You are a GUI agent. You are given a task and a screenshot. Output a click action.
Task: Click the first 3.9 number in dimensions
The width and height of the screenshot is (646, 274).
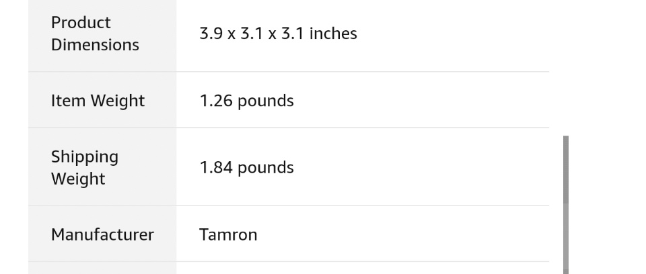click(209, 34)
